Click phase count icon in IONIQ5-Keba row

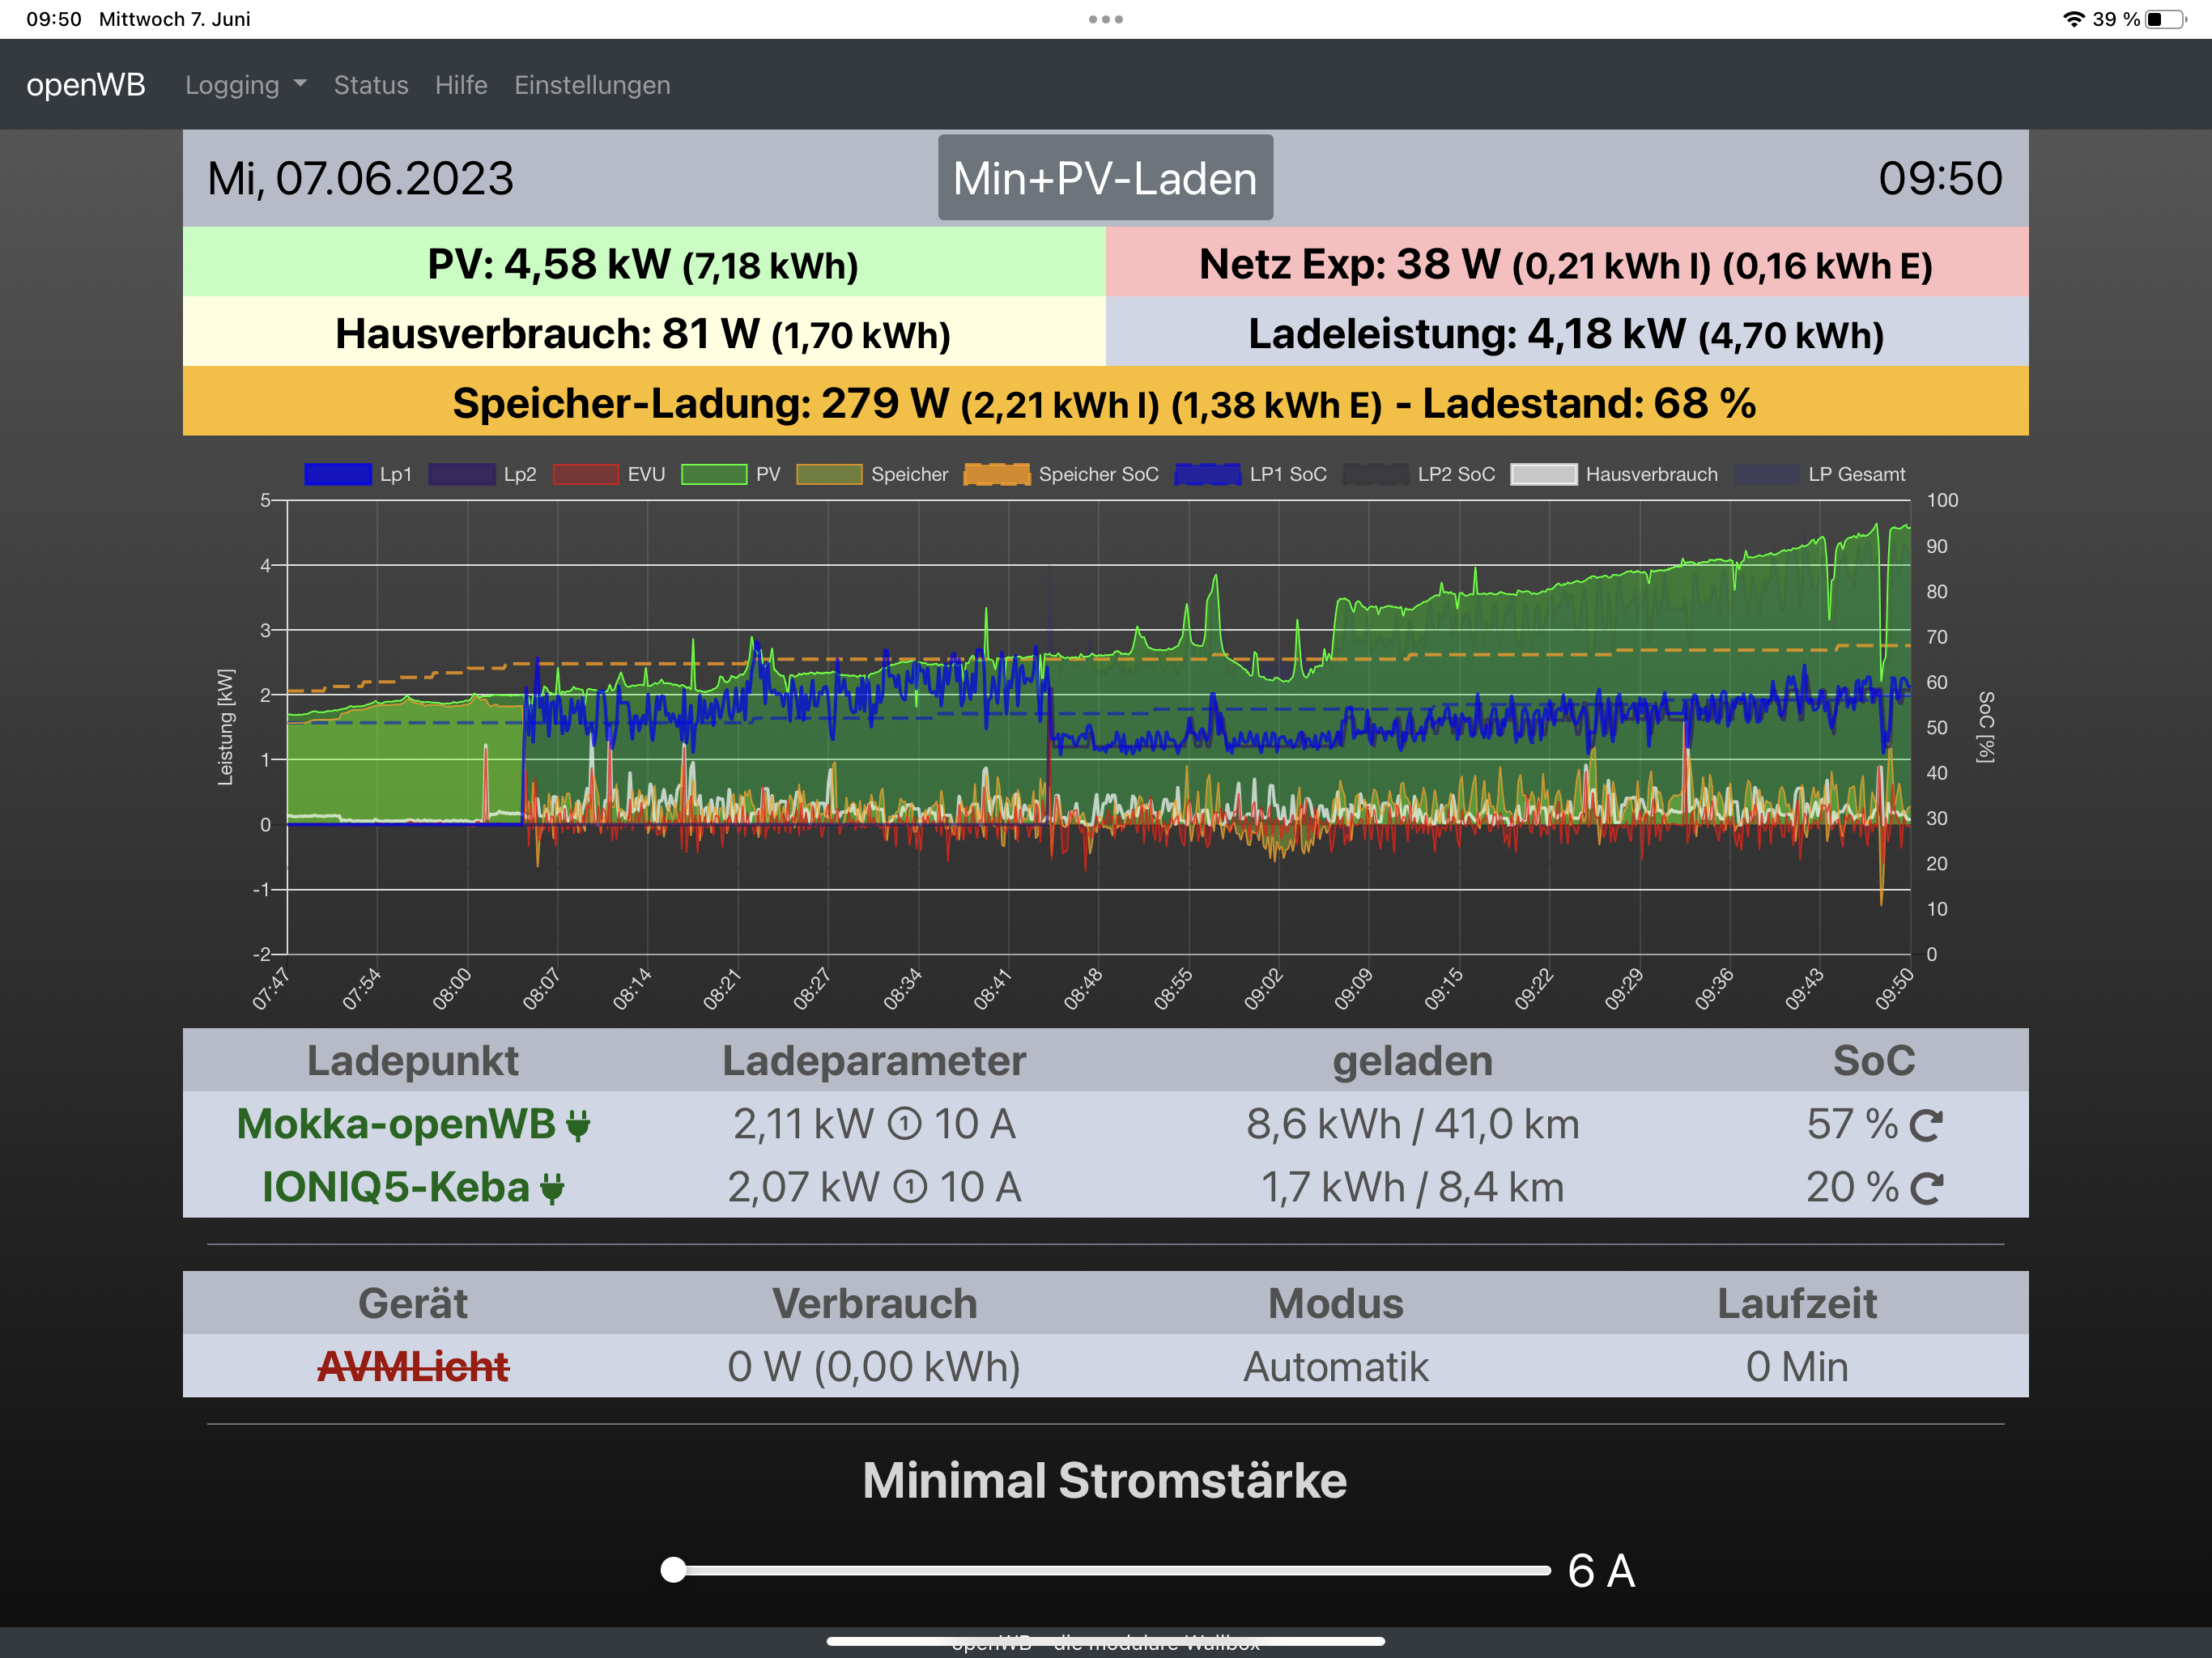(x=909, y=1188)
